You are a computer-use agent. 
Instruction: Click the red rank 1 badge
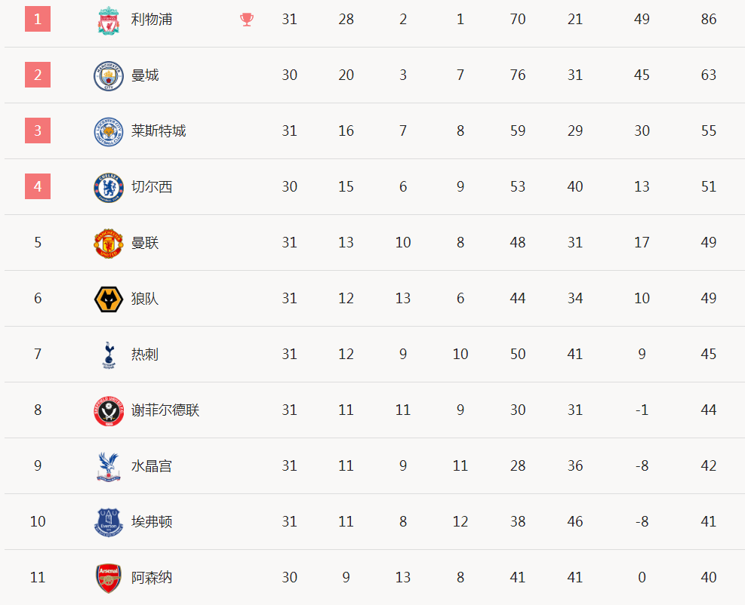pyautogui.click(x=38, y=19)
